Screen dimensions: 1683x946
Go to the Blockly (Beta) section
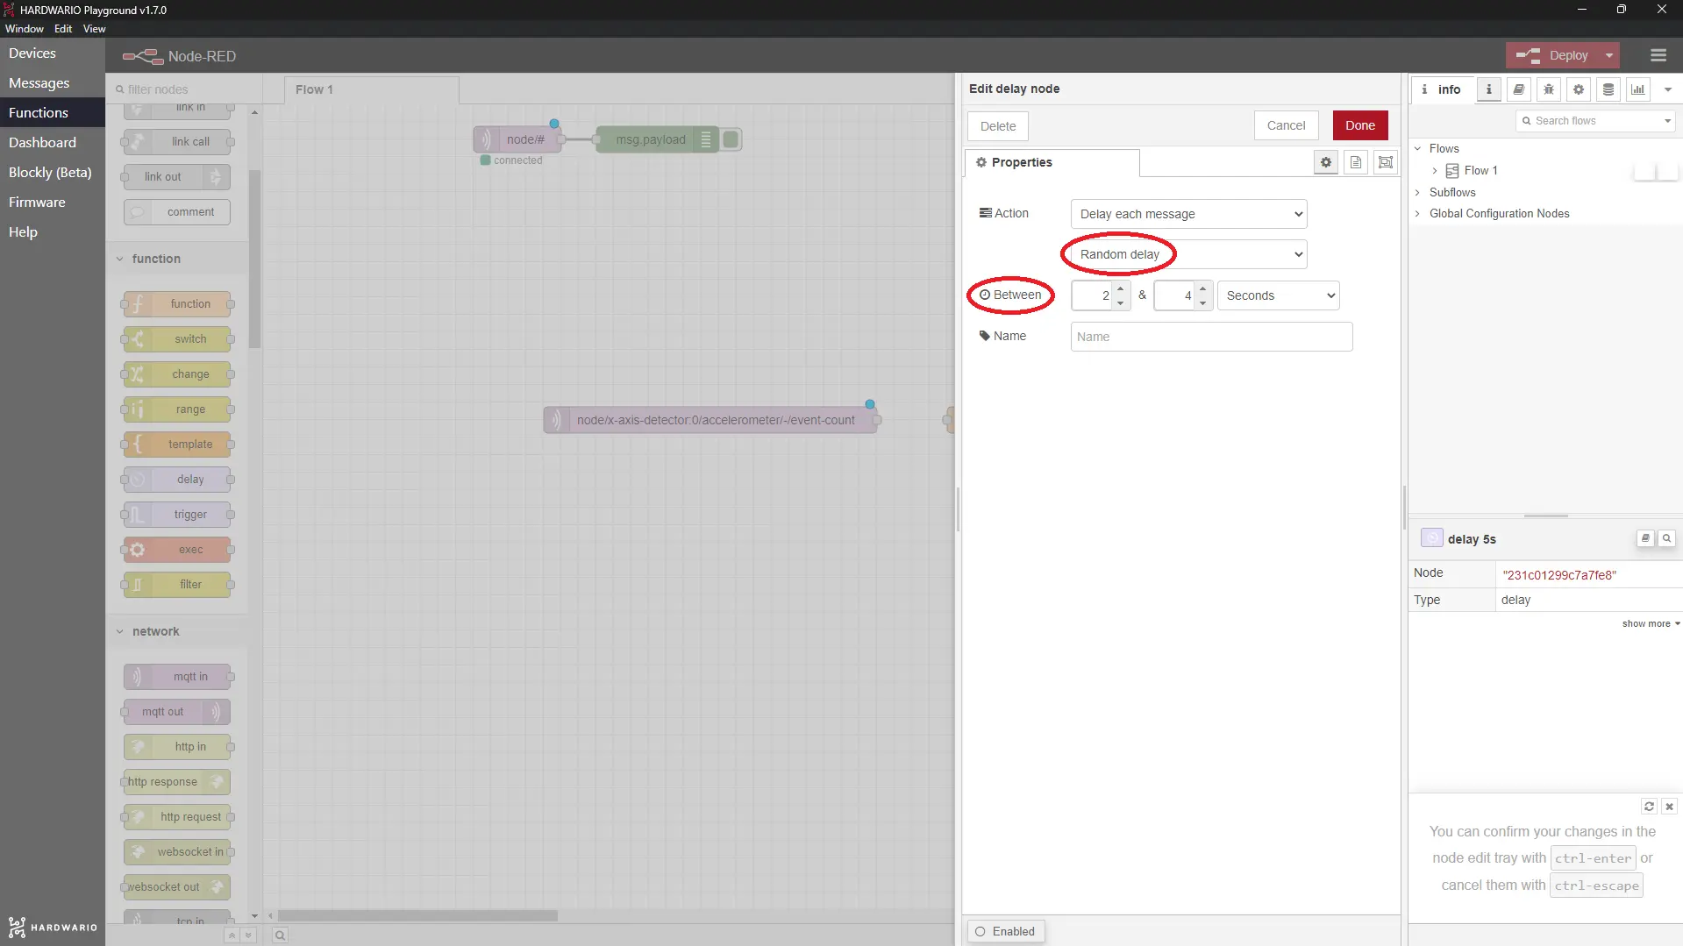(53, 173)
